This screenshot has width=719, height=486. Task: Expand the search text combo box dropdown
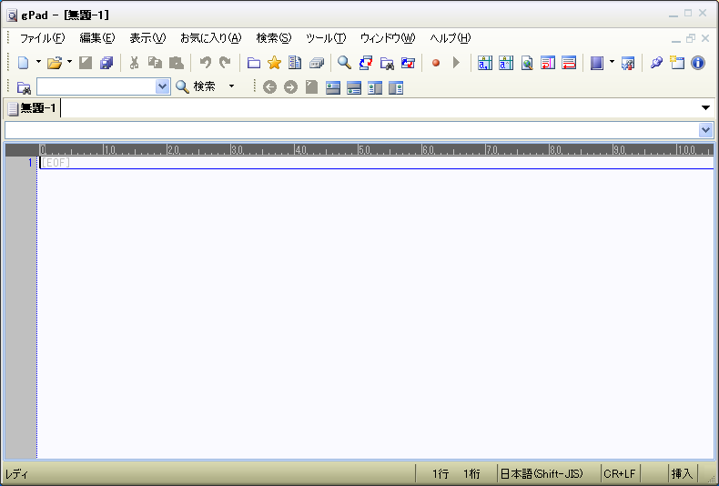163,86
